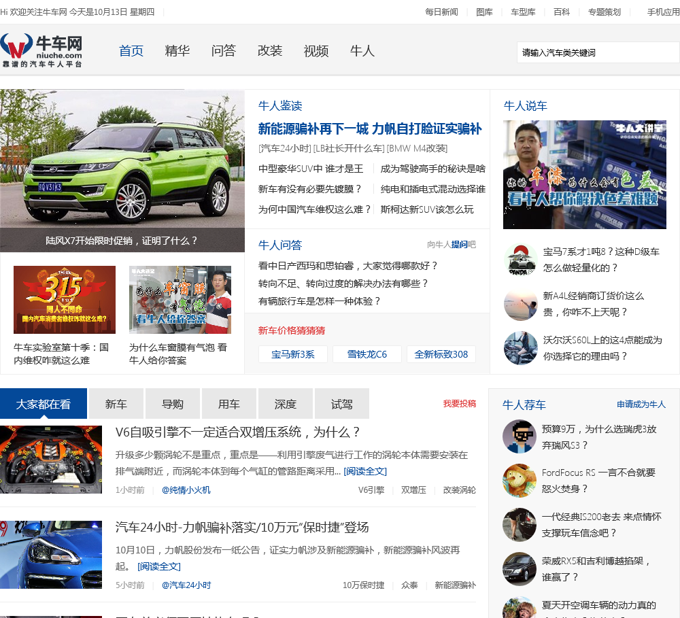This screenshot has height=618, width=680.
Task: Open the 10万保时捷 tag
Action: (363, 585)
